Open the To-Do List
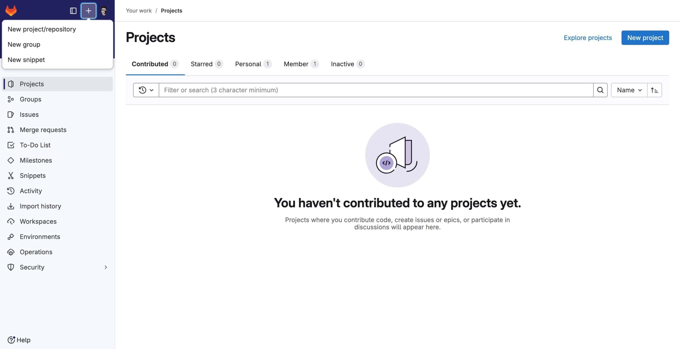The image size is (680, 349). 35,145
